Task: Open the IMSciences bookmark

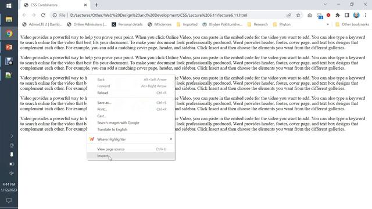Action: (x=159, y=24)
